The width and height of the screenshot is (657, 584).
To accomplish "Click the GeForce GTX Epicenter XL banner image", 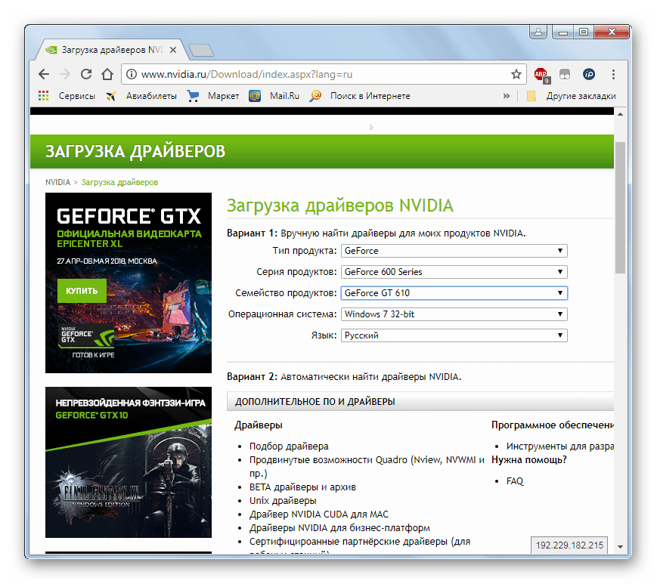I will point(129,283).
